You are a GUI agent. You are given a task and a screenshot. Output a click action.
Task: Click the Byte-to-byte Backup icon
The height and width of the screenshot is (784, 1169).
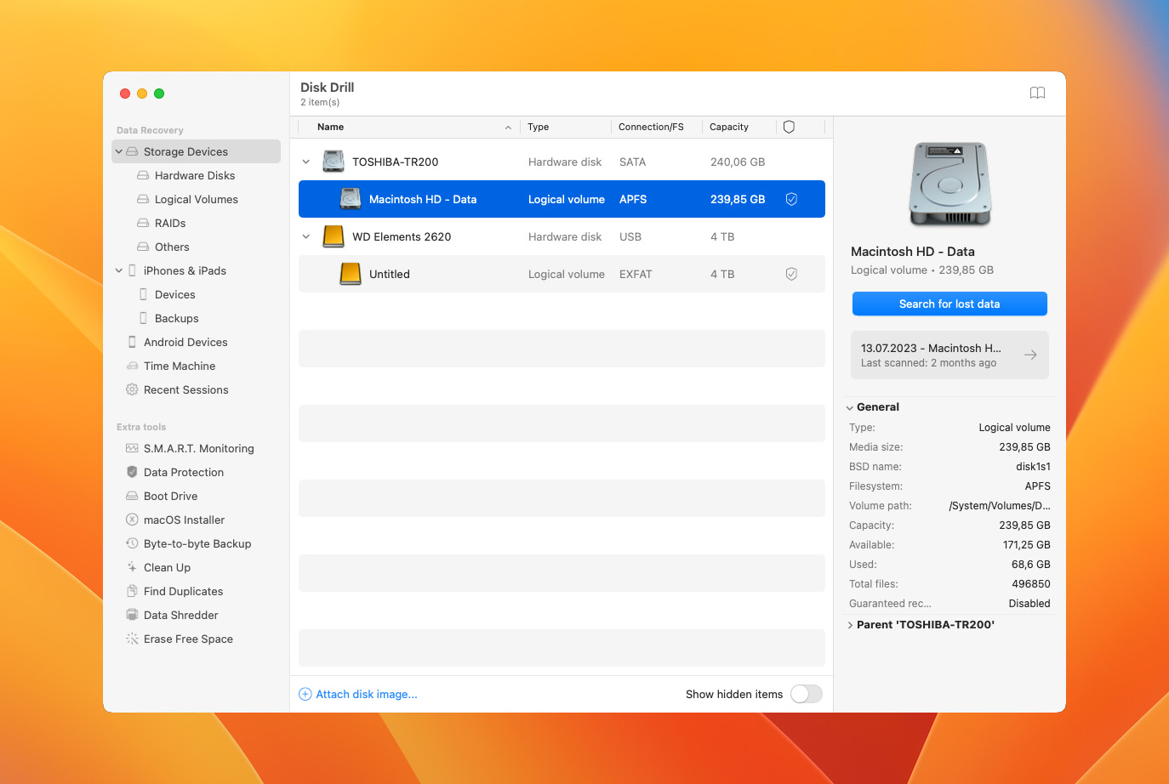point(132,543)
